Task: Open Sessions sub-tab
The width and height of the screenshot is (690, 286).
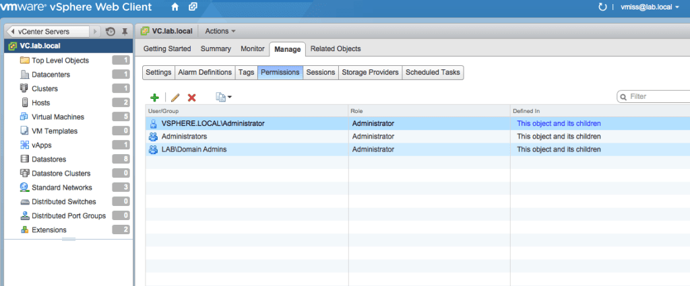Action: point(320,73)
